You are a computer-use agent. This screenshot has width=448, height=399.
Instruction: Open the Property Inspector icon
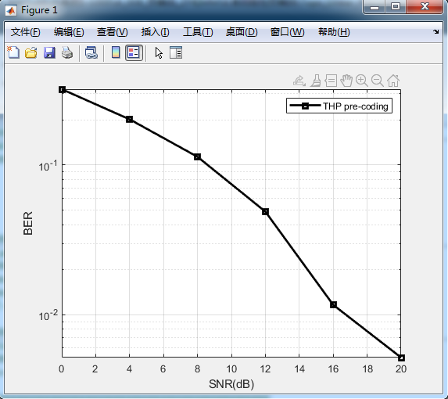[x=176, y=53]
